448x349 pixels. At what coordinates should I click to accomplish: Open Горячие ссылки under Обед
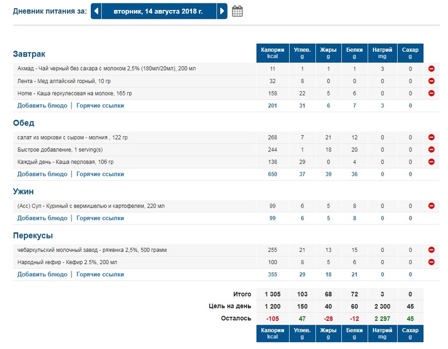tap(100, 174)
